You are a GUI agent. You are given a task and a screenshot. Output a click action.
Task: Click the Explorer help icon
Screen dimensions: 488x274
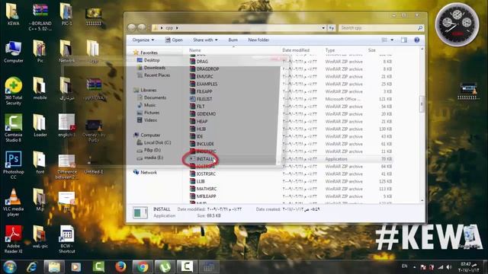pyautogui.click(x=417, y=40)
